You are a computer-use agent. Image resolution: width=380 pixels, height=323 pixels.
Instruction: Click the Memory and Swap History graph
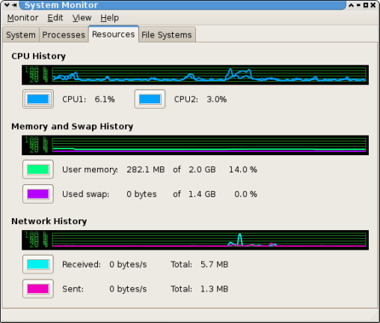click(195, 145)
